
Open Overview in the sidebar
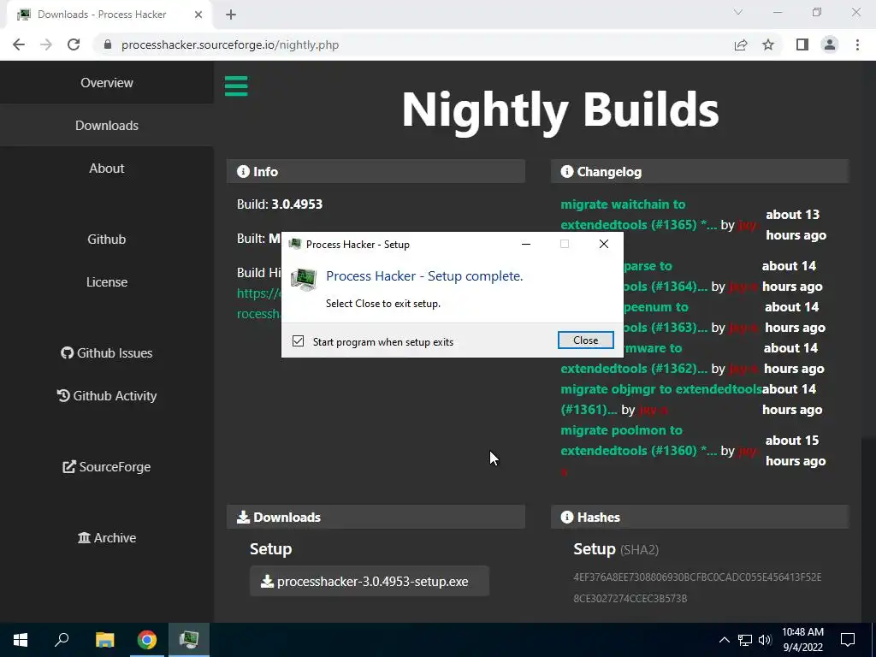[107, 83]
